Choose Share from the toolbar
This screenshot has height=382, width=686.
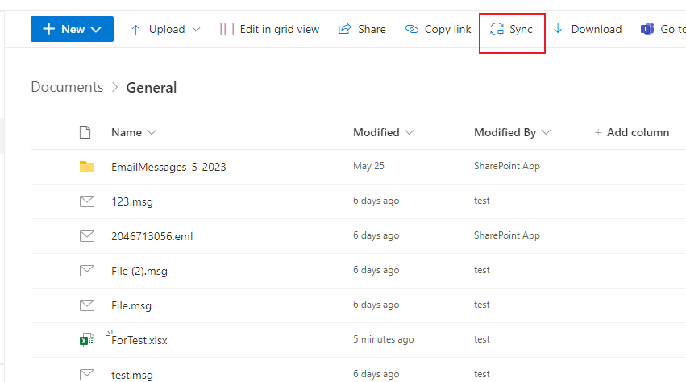[x=372, y=29]
